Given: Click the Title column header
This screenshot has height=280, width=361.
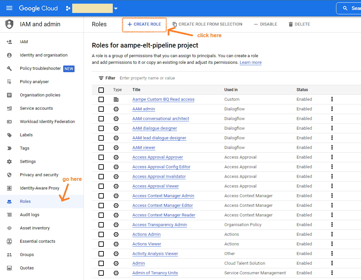Looking at the screenshot, I should coord(136,90).
